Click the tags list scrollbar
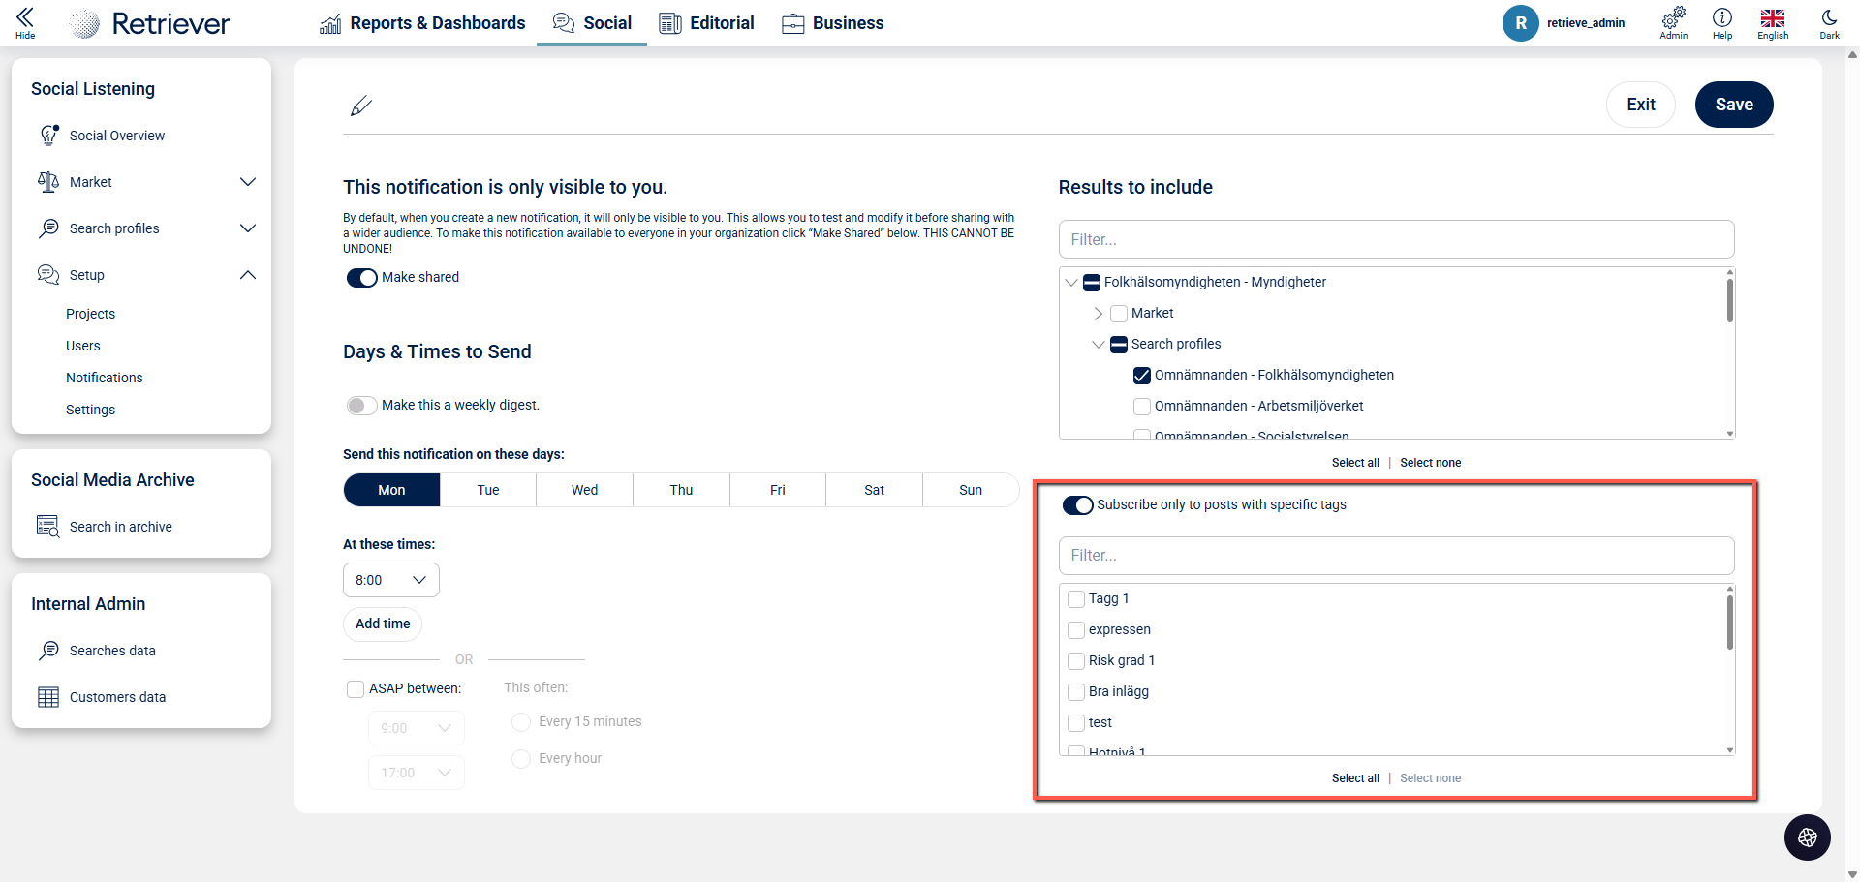Viewport: 1860px width, 882px height. 1729,624
